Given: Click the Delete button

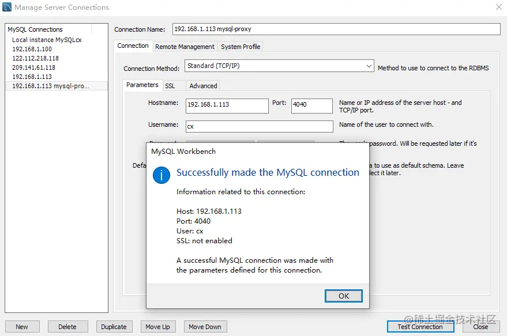Looking at the screenshot, I should pyautogui.click(x=67, y=327).
